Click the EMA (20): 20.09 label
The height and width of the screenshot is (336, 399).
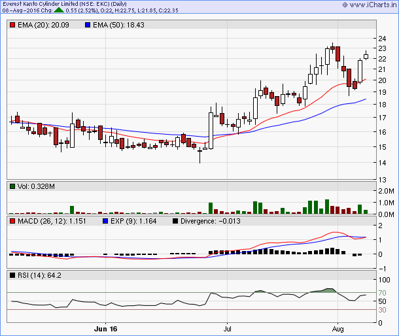click(43, 25)
